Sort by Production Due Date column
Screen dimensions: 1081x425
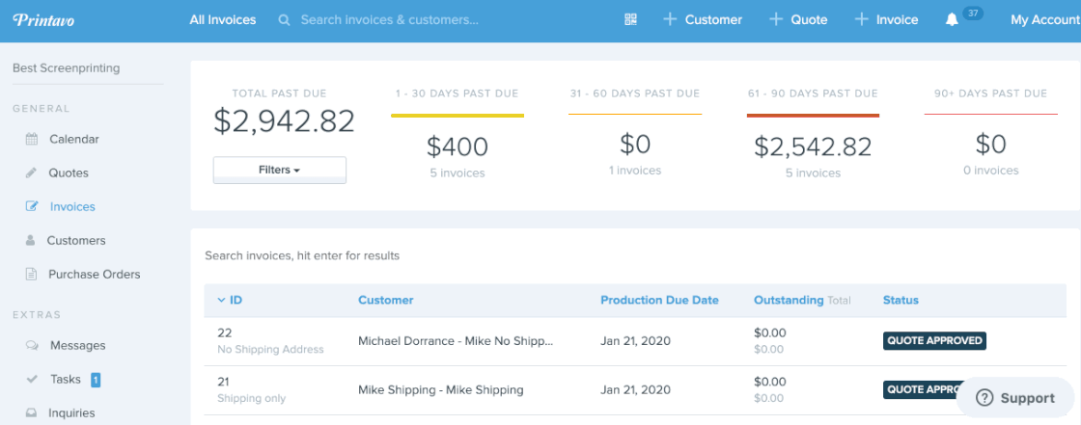(659, 300)
